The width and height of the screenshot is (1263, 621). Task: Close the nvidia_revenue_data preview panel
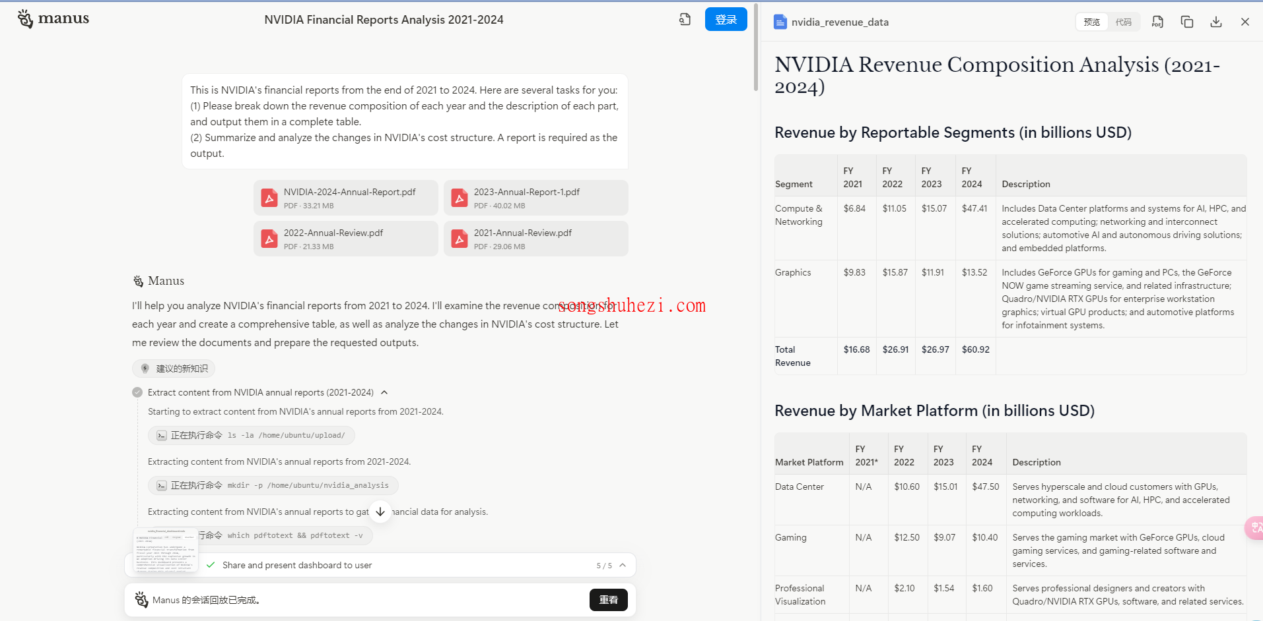(1245, 22)
